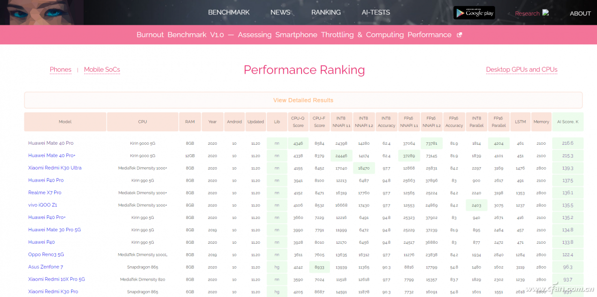Open the ABOUT page

(x=580, y=13)
